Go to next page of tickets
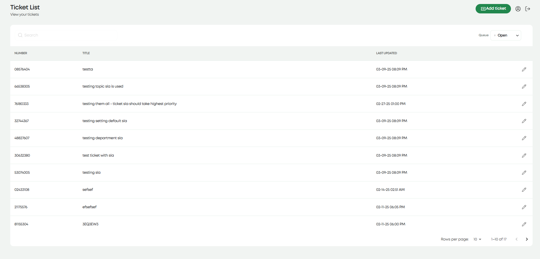Image resolution: width=540 pixels, height=259 pixels. tap(527, 239)
